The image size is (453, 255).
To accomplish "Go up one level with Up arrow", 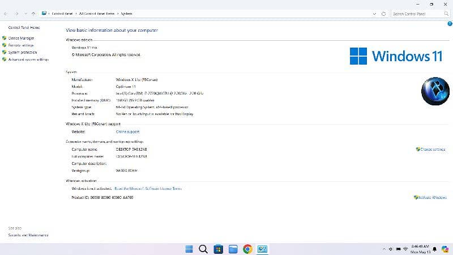I will point(33,13).
